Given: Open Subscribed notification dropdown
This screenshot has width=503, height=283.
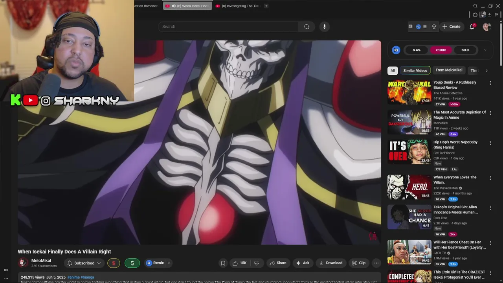Looking at the screenshot, I should coord(84,263).
